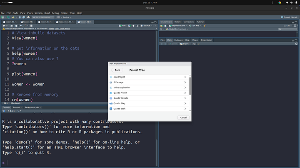Click the Environment pane search field

pyautogui.click(x=287, y=29)
